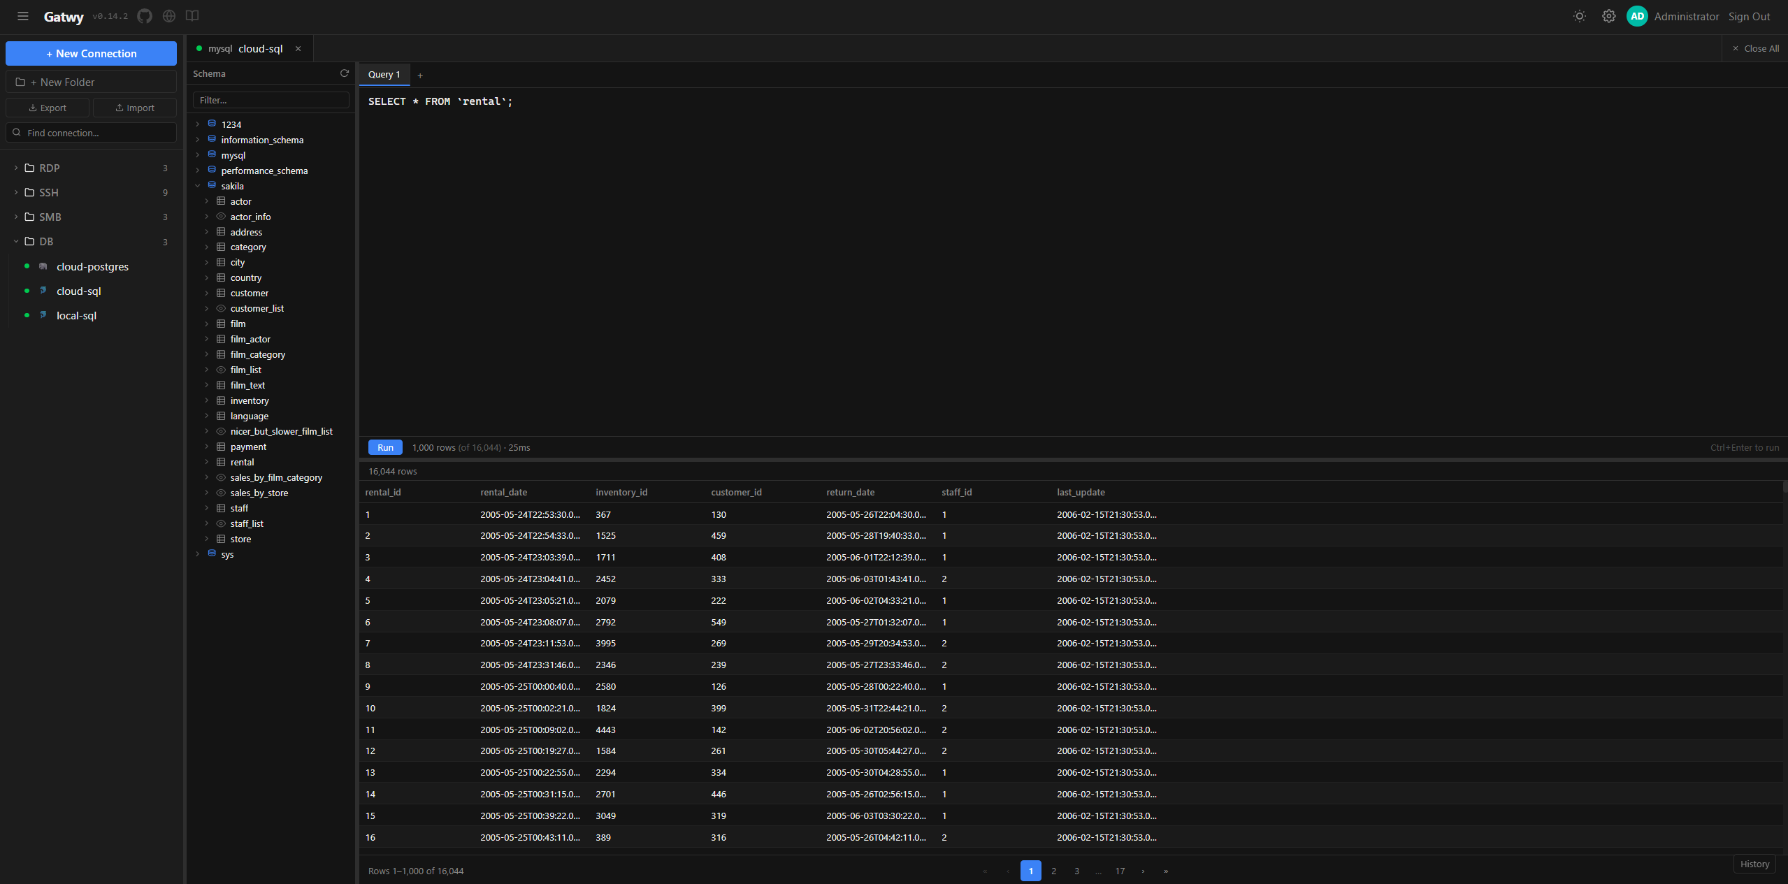Click the last_update column header

coord(1081,492)
